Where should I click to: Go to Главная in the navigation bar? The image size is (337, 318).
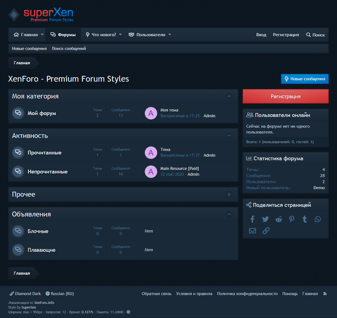(x=26, y=35)
